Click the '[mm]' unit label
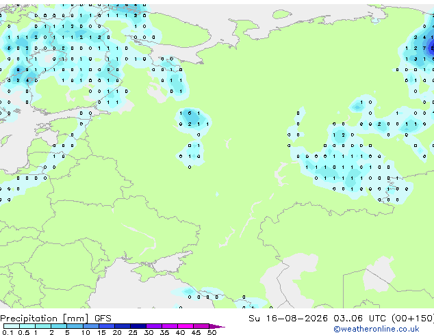This screenshot has height=335, width=434. tap(75, 319)
